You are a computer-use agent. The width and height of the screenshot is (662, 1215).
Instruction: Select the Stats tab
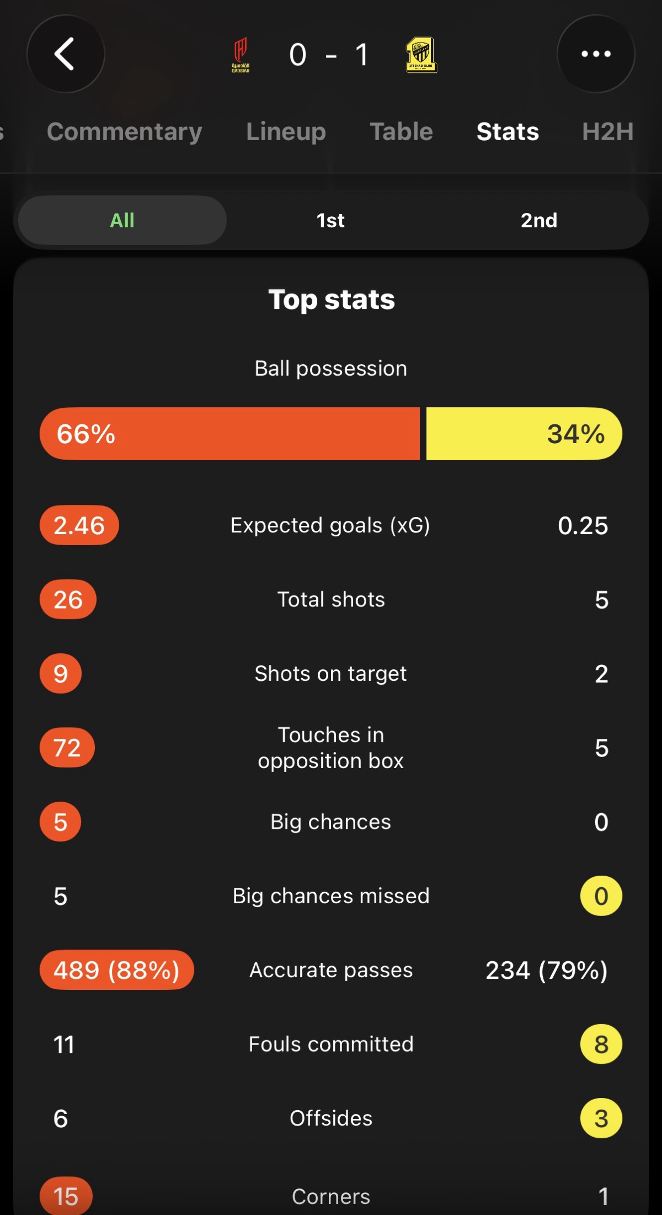(x=508, y=131)
